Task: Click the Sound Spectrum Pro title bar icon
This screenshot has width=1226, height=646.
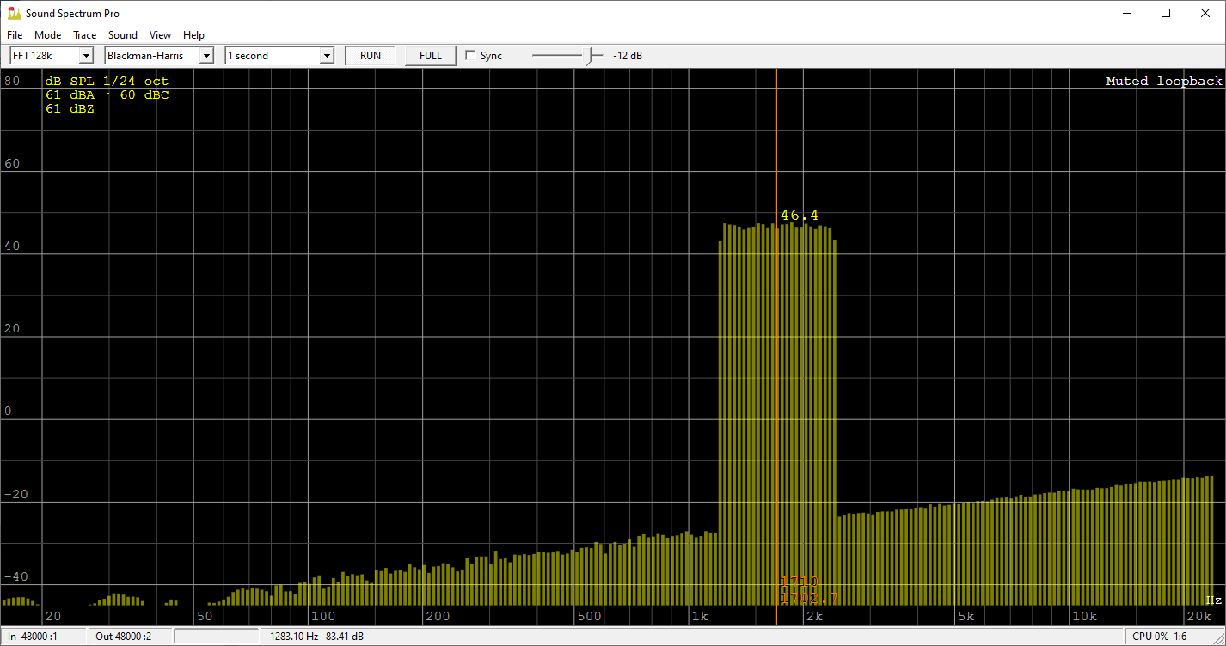Action: pyautogui.click(x=13, y=13)
